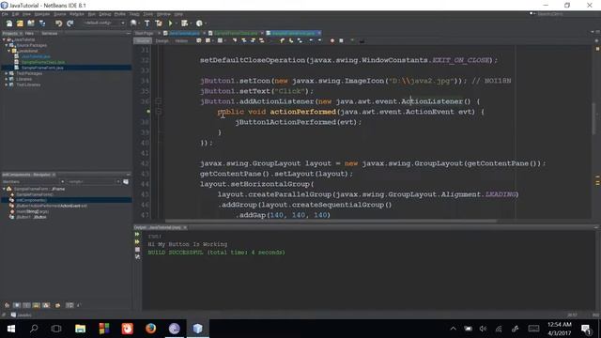Image resolution: width=601 pixels, height=338 pixels.
Task: Open File Explorer from the taskbar
Action: [80, 329]
